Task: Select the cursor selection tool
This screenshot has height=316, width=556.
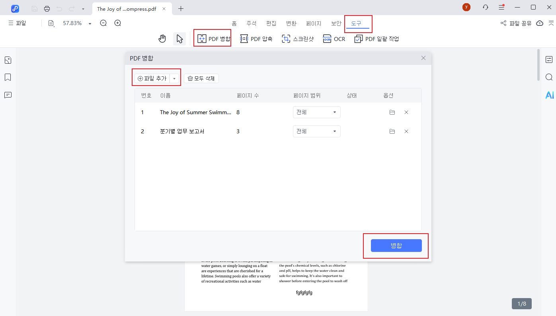Action: (179, 38)
